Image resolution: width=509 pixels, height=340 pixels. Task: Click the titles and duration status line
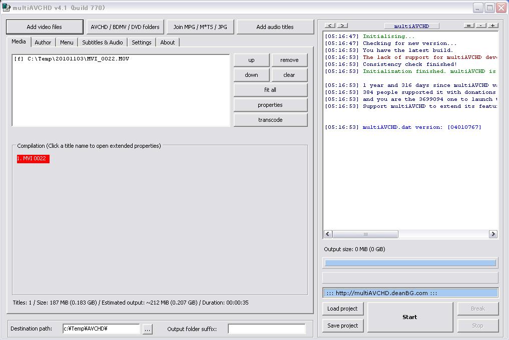coord(131,303)
